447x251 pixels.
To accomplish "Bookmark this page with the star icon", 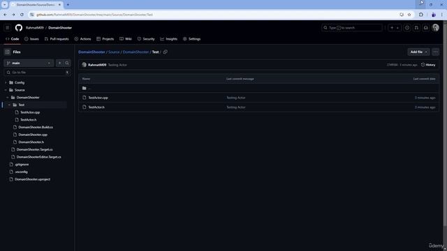I will 409,15.
